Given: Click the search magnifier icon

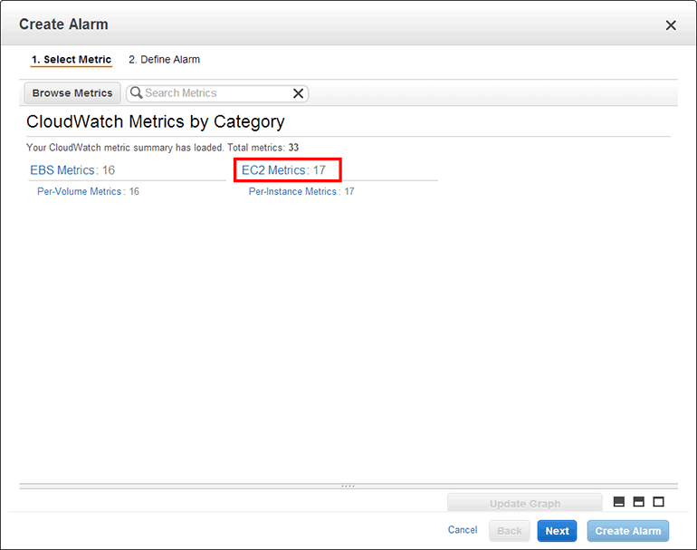Looking at the screenshot, I should [x=136, y=93].
